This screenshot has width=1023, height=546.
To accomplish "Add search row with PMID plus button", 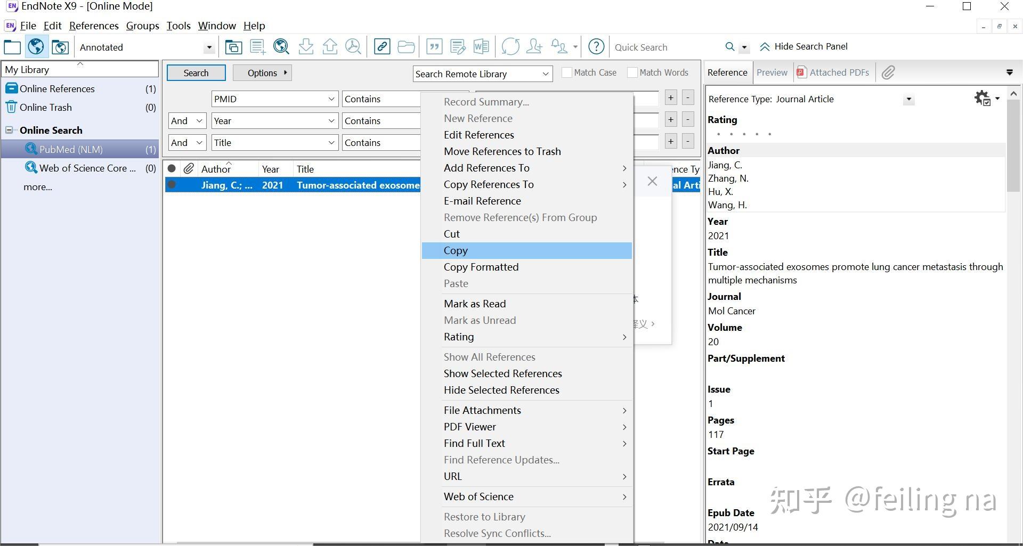I will click(670, 97).
